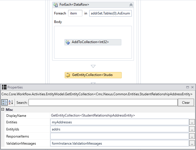Sort properties alphabetically with A-Z button
196x150 pixels.
point(11,102)
